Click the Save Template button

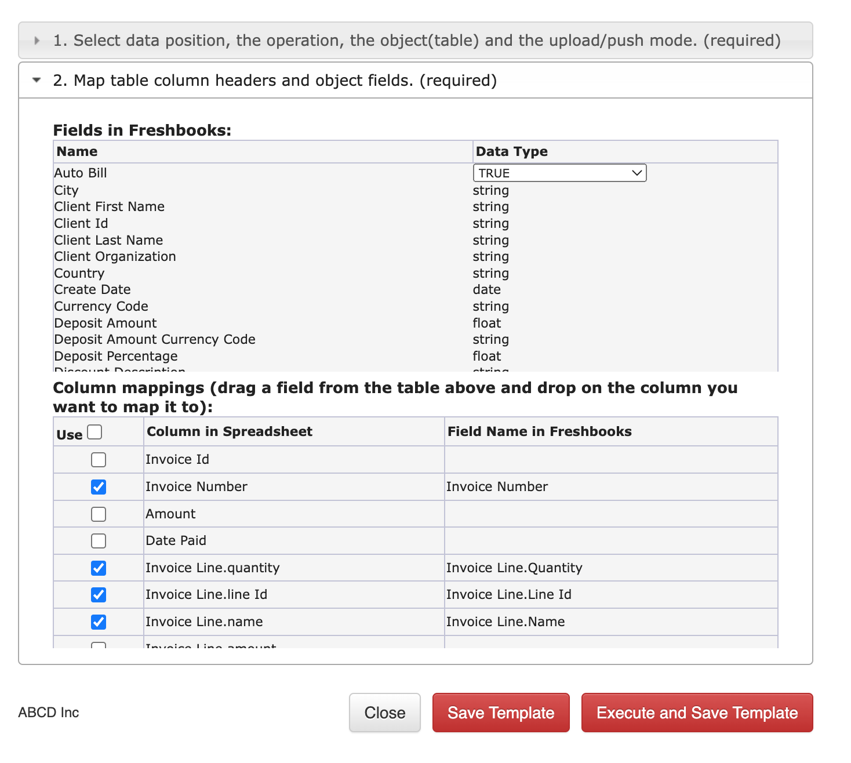click(x=501, y=713)
